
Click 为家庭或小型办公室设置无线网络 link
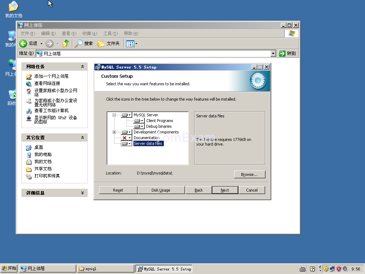[56, 102]
